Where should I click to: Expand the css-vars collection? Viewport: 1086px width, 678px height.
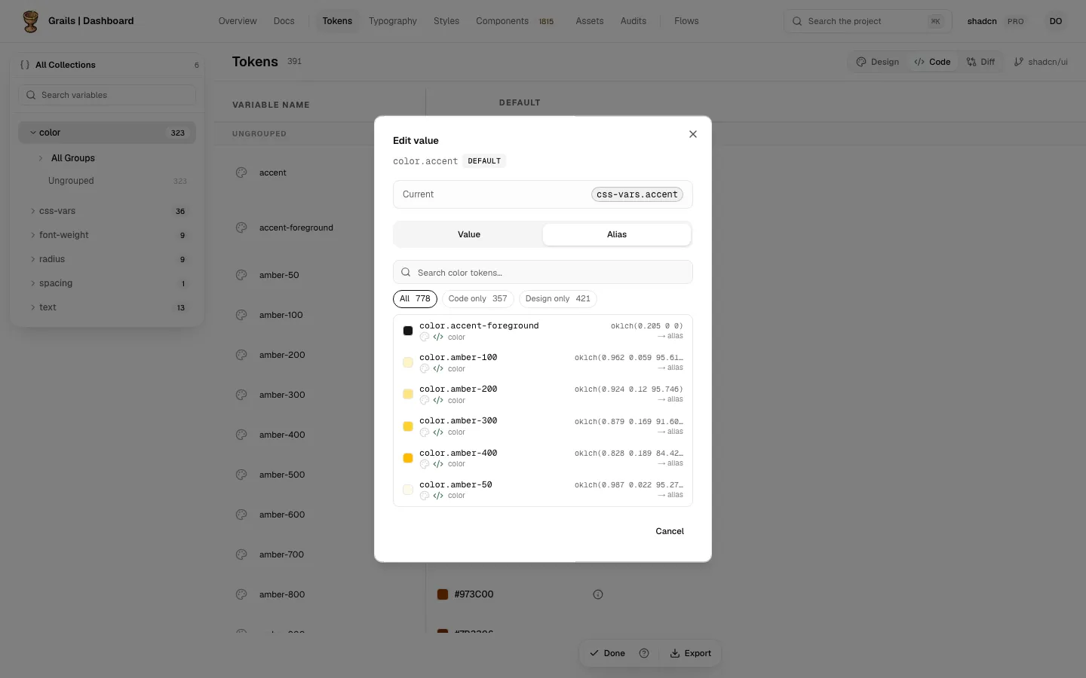tap(107, 211)
